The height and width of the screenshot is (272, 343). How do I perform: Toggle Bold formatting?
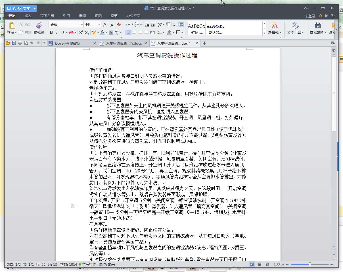pos(51,32)
